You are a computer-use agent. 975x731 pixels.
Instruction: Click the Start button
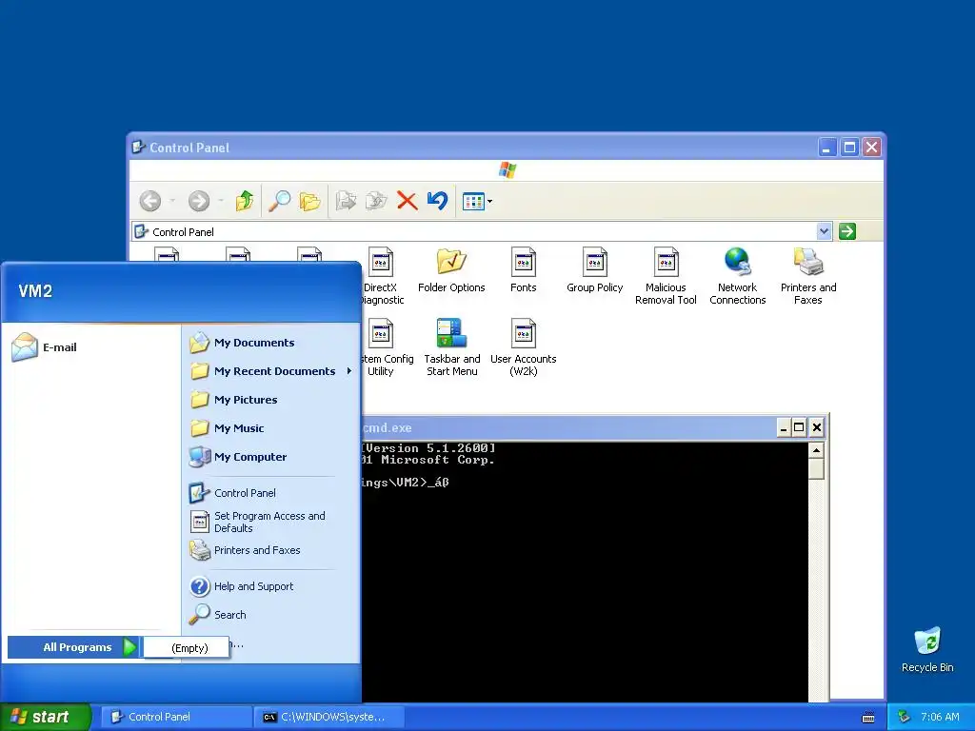tap(45, 717)
